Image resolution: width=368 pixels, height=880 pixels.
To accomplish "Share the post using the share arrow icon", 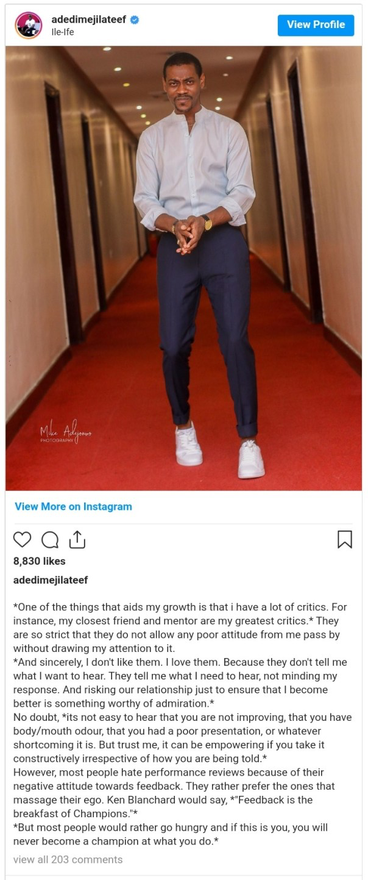I will pyautogui.click(x=77, y=539).
